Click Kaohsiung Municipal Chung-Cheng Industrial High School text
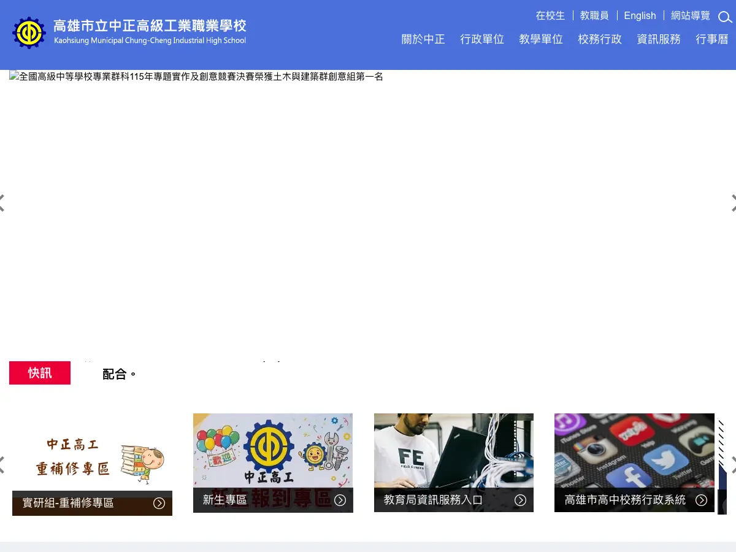The image size is (736, 552). 150,41
